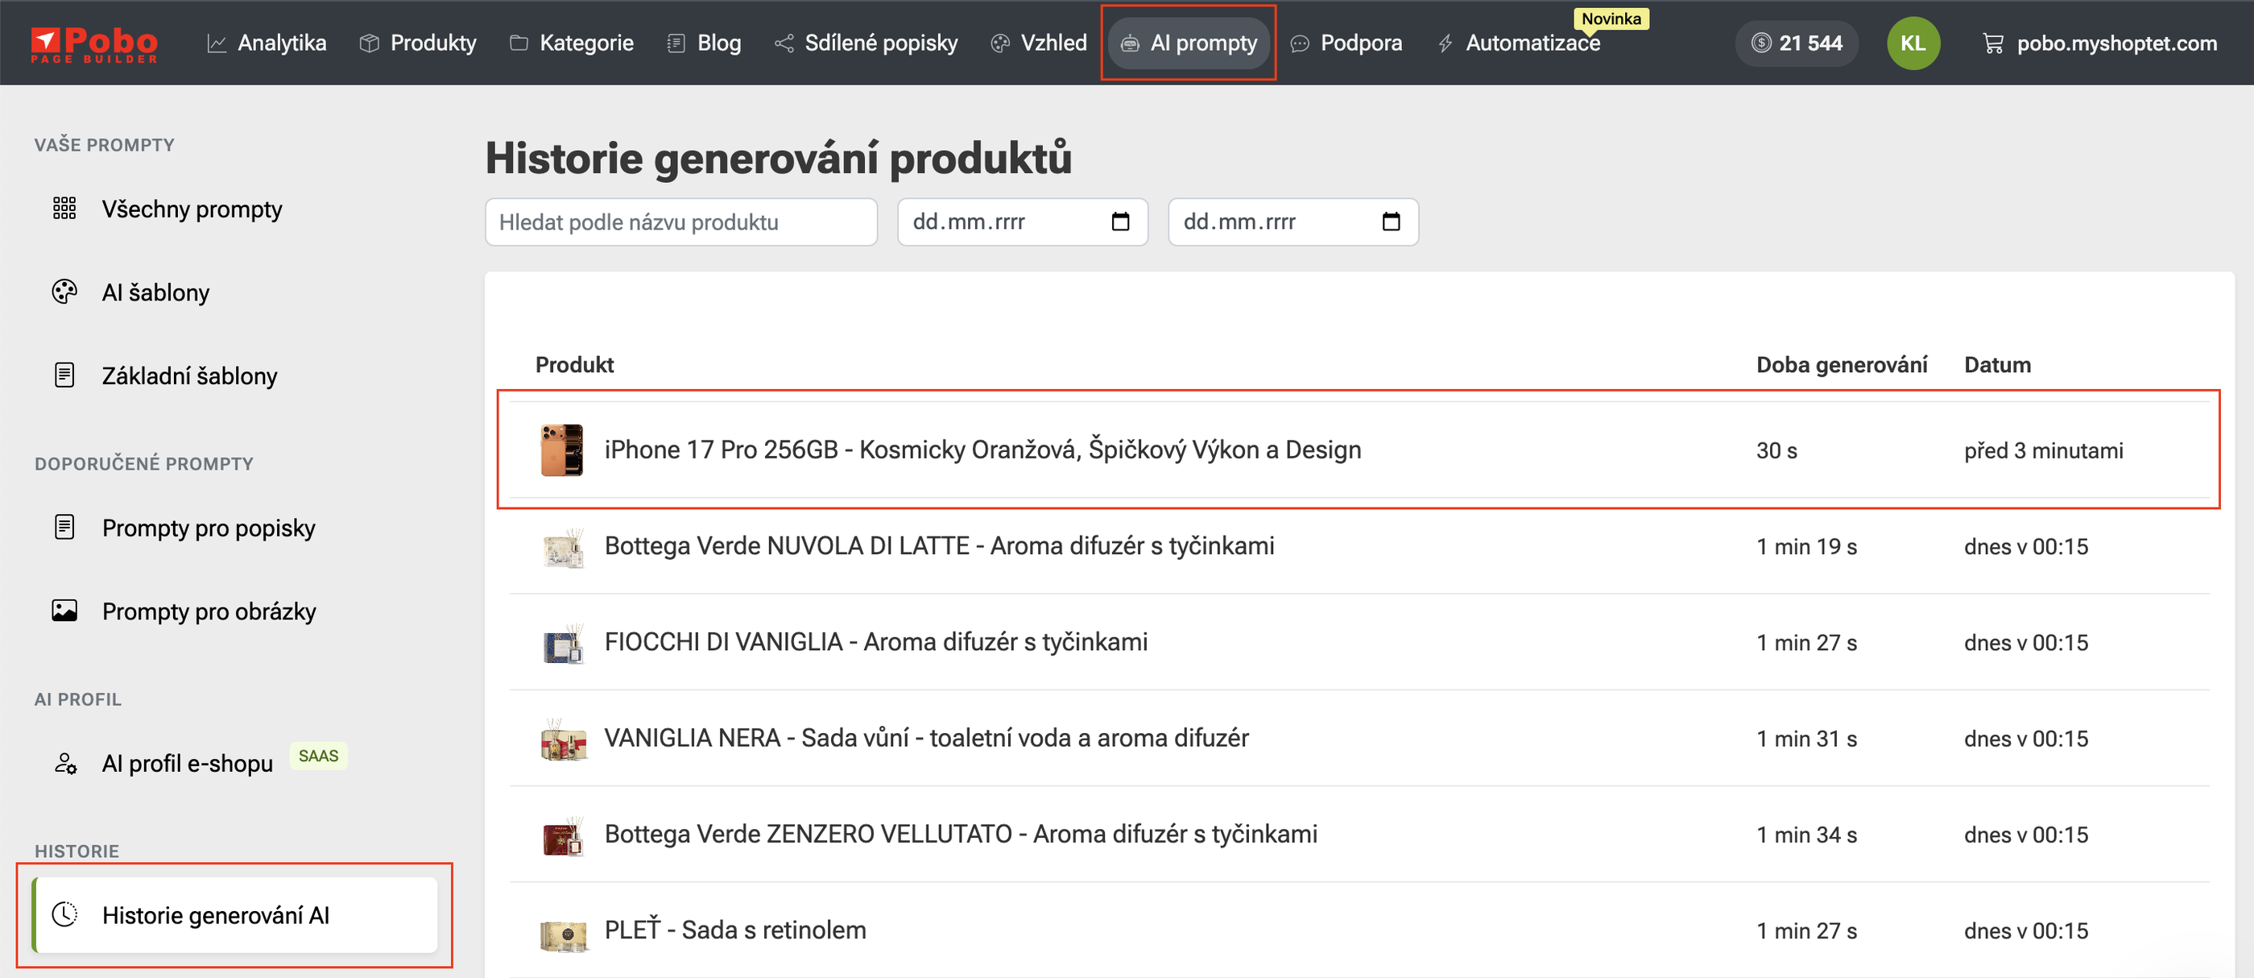Open PLEŤ - Sada s retinolem row

[1359, 930]
